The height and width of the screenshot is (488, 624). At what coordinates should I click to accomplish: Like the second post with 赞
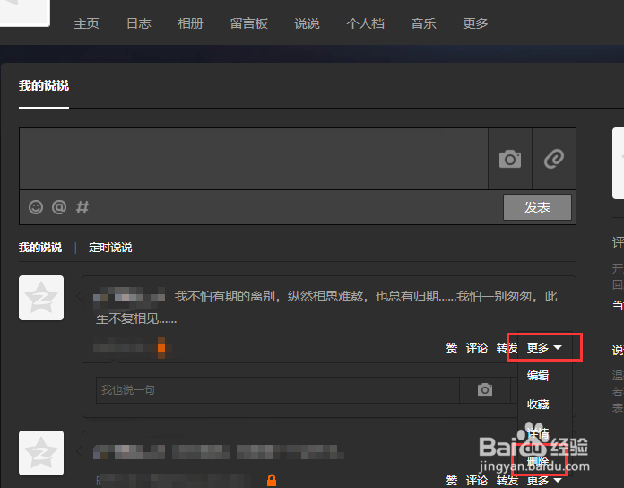(452, 481)
